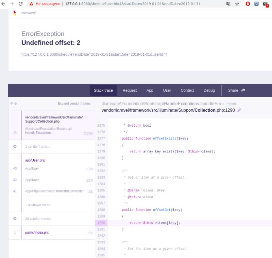This screenshot has width=272, height=258.
Task: Click the offsetGet function name
Action: click(162, 210)
